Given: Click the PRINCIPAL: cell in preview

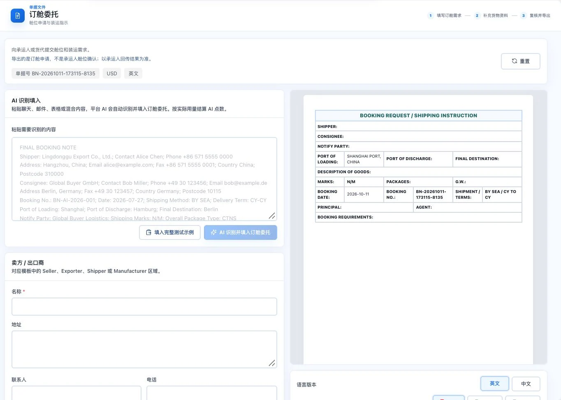Looking at the screenshot, I should pyautogui.click(x=364, y=207).
